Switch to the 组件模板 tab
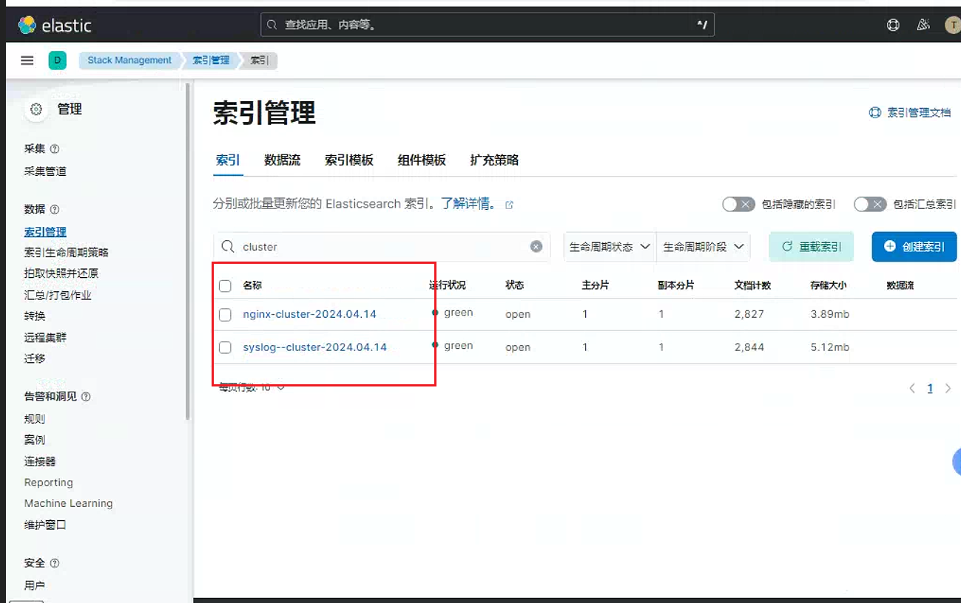 422,160
